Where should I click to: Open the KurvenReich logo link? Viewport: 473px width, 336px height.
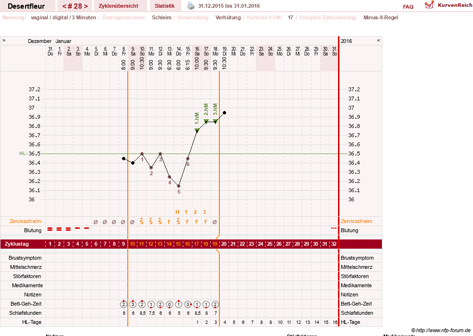point(448,5)
